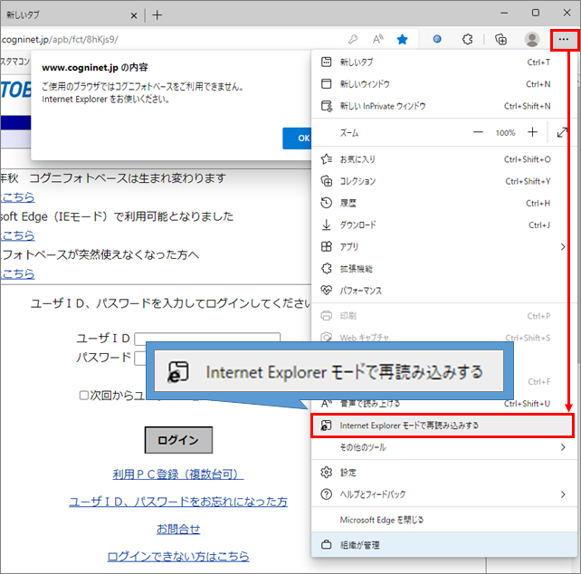The width and height of the screenshot is (581, 574).
Task: Click the address bar URL cogninet.jp
Action: coord(60,39)
